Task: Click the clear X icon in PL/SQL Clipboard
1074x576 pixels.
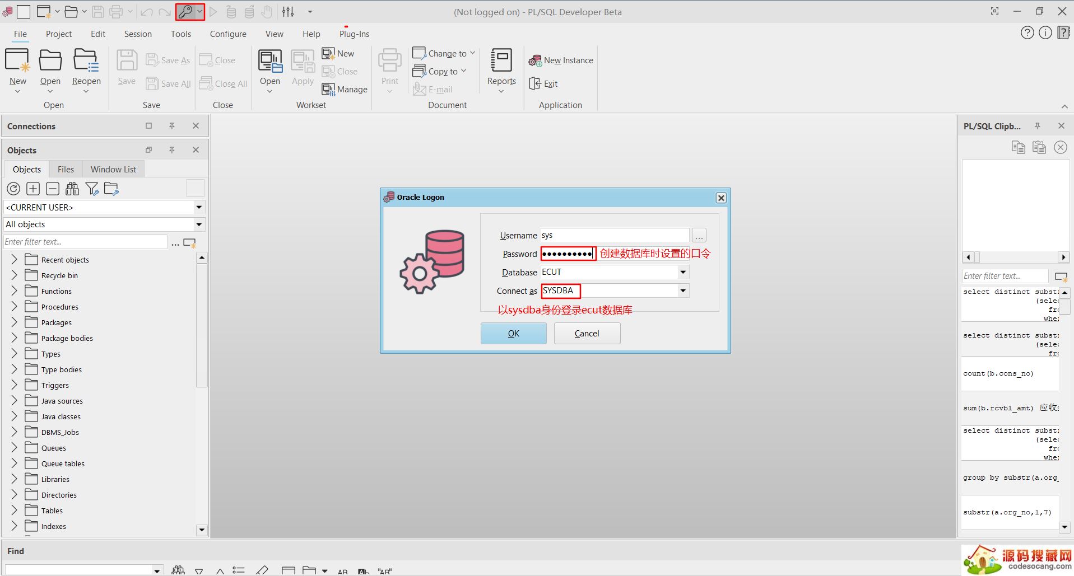Action: pos(1061,147)
